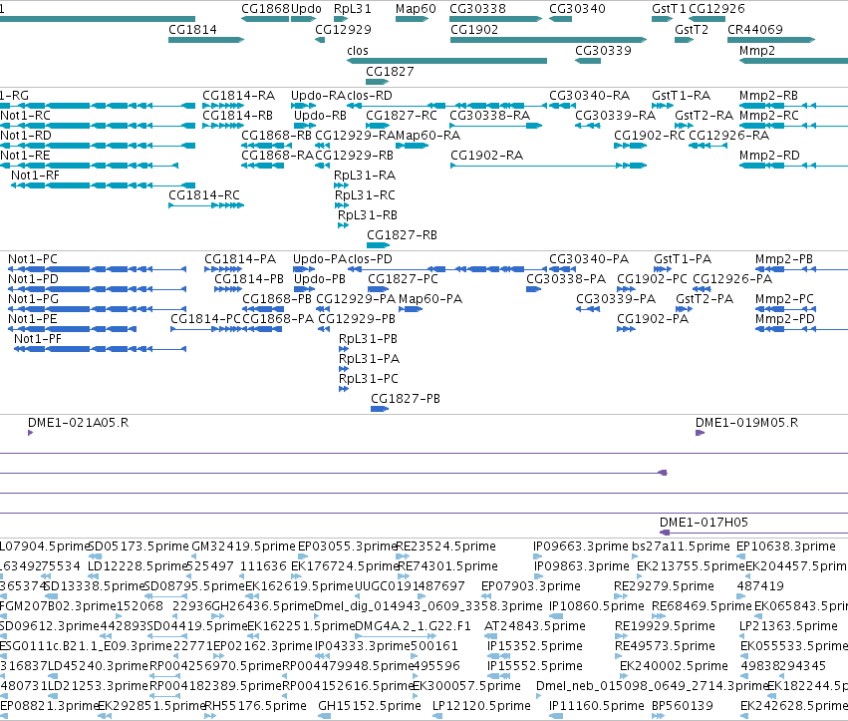
Task: Click the CG1827-PB protein label
Action: (406, 398)
